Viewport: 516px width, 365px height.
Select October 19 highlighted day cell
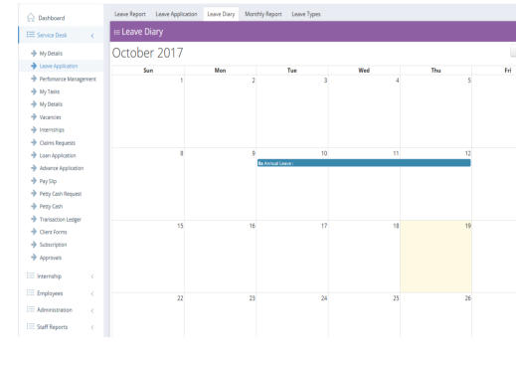click(435, 257)
